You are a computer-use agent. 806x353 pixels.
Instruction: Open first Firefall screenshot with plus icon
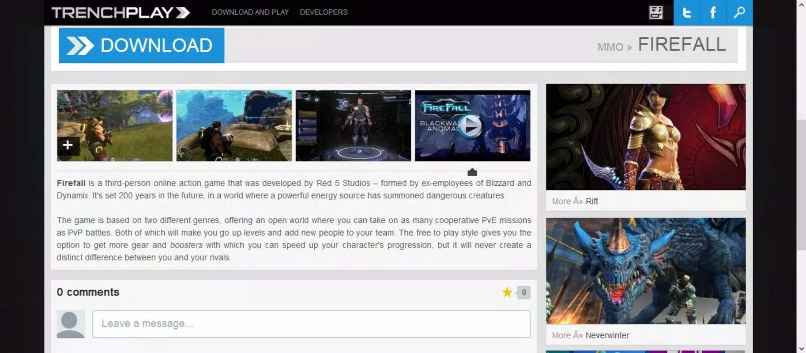(x=115, y=126)
